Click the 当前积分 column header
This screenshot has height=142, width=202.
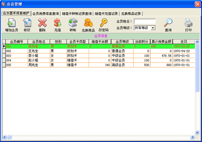pyautogui.click(x=142, y=42)
